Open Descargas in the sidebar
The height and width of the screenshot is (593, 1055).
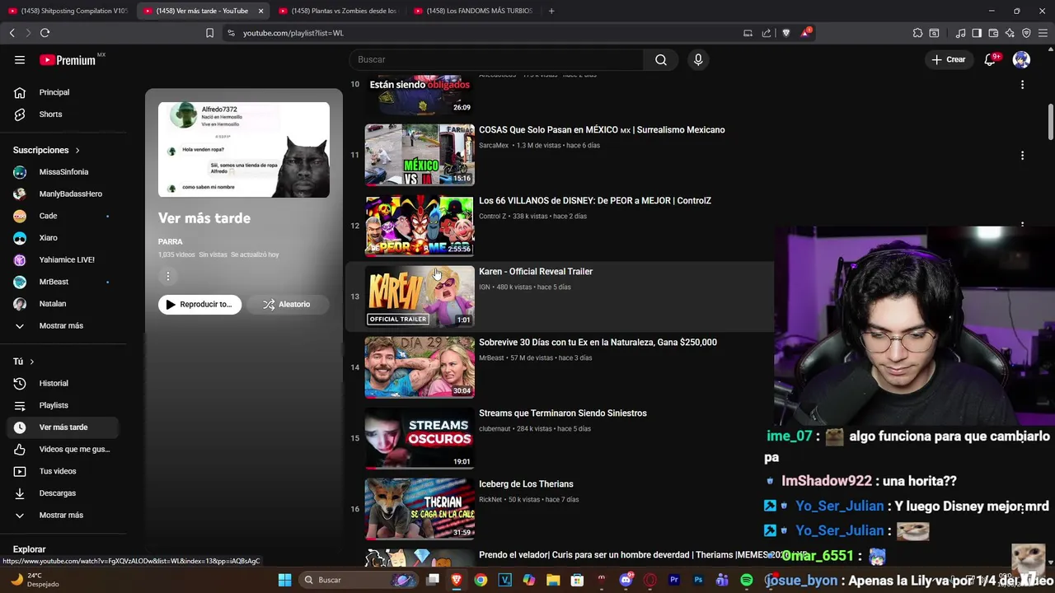[64, 493]
